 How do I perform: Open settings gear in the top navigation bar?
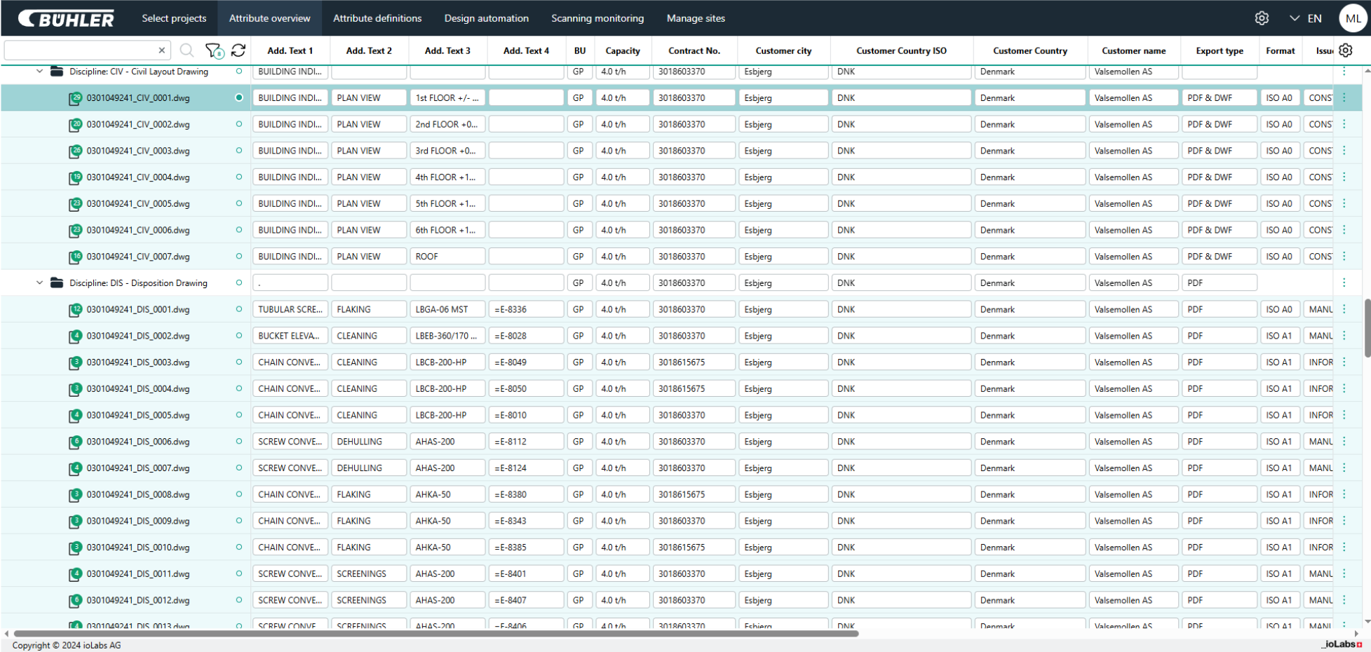tap(1262, 18)
